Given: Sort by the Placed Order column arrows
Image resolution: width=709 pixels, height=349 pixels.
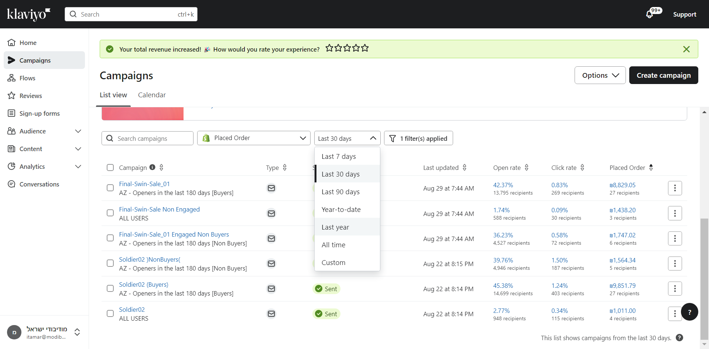Looking at the screenshot, I should (651, 167).
